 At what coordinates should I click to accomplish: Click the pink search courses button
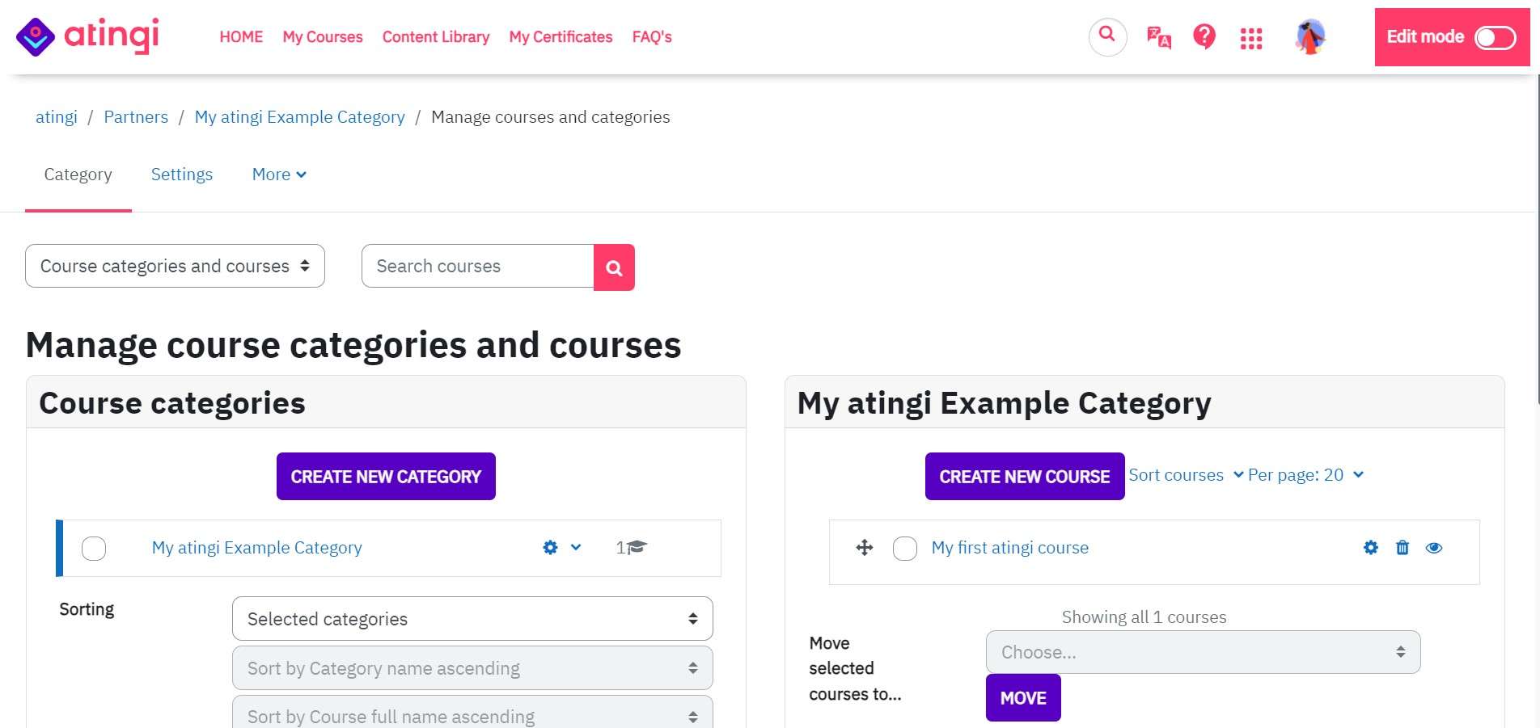click(x=614, y=267)
